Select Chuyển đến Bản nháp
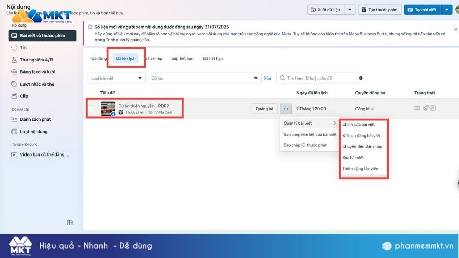This screenshot has height=258, width=459. pos(363,146)
